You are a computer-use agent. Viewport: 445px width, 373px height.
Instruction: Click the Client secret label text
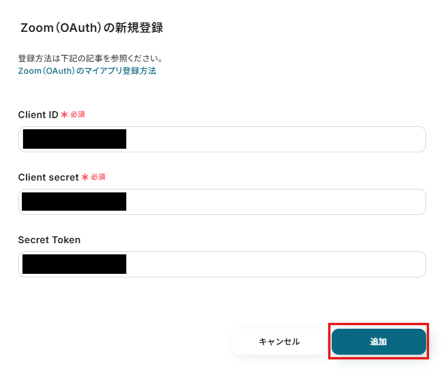(x=48, y=177)
